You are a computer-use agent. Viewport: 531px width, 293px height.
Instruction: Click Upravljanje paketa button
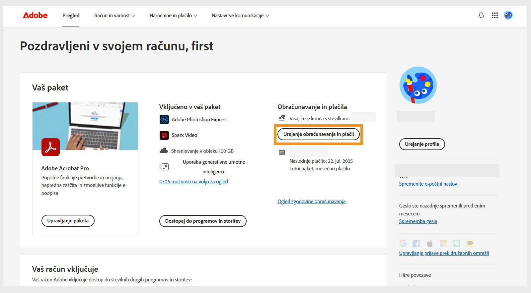pyautogui.click(x=68, y=221)
